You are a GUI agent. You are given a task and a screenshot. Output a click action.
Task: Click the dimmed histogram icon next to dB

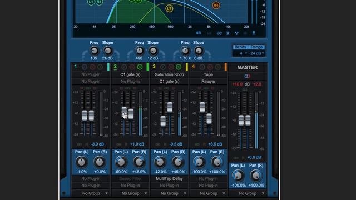[209, 33]
